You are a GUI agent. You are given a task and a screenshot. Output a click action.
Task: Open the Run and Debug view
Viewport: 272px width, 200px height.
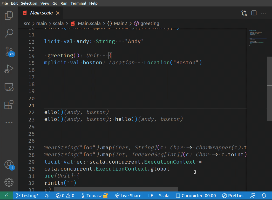(x=9, y=69)
